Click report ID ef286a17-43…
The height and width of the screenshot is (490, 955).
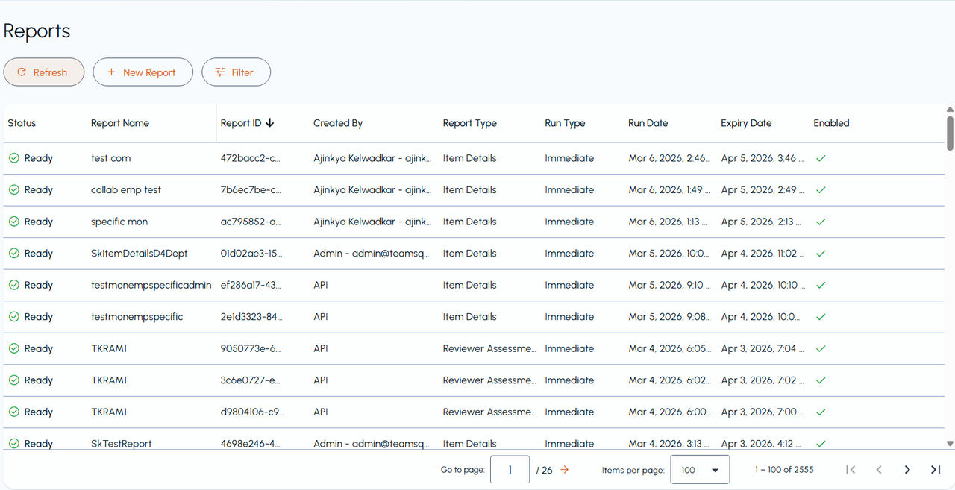pos(252,285)
